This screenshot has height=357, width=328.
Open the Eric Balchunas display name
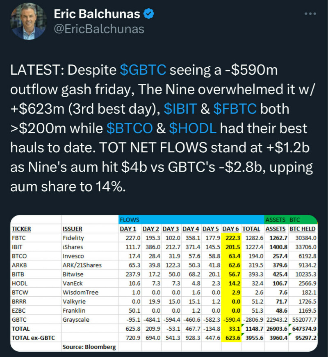98,14
